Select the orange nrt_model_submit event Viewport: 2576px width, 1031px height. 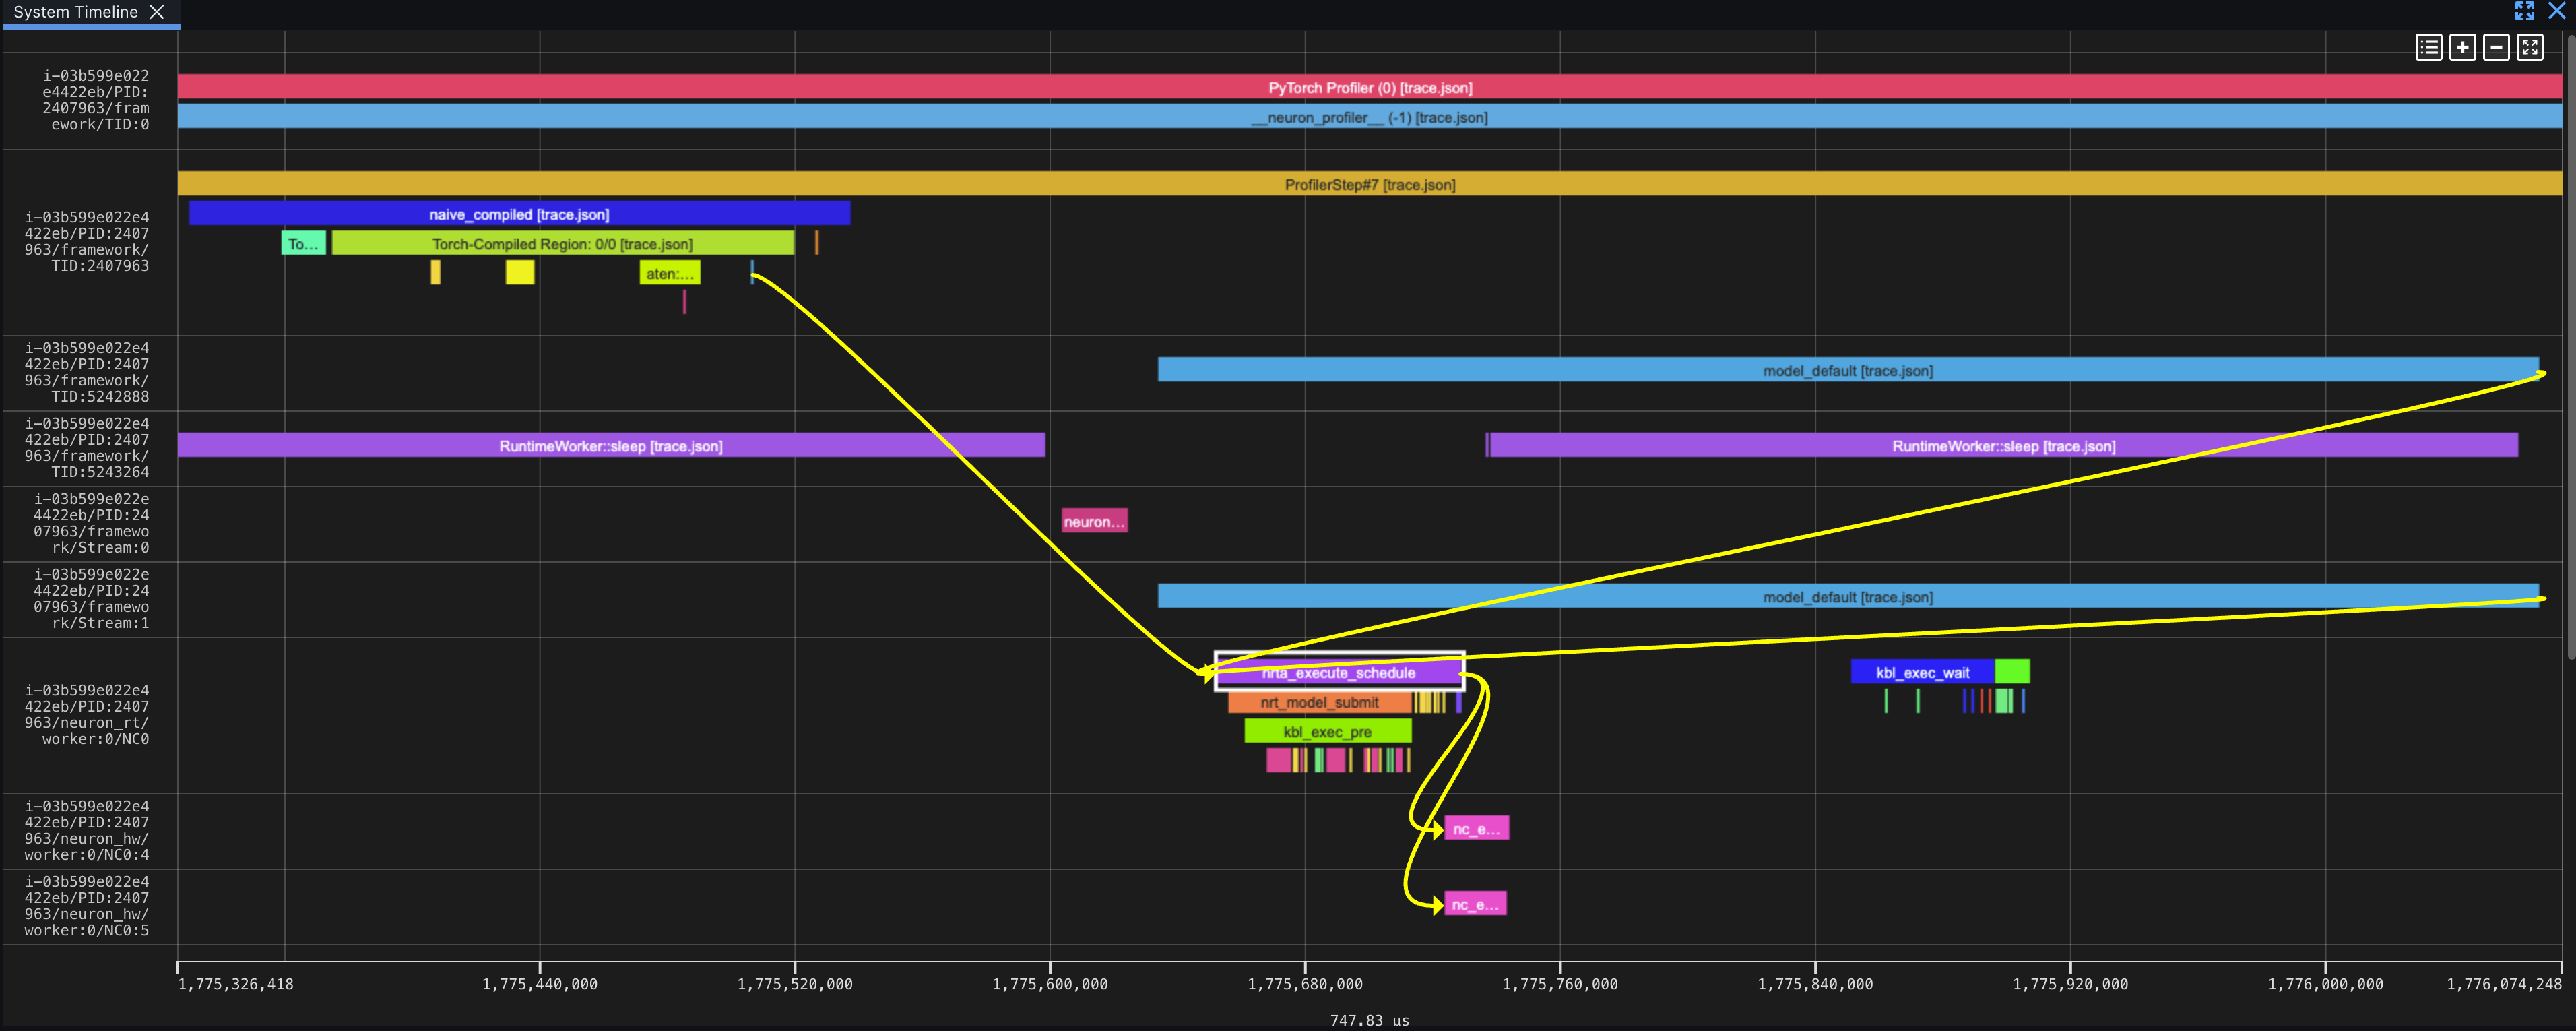(1319, 702)
